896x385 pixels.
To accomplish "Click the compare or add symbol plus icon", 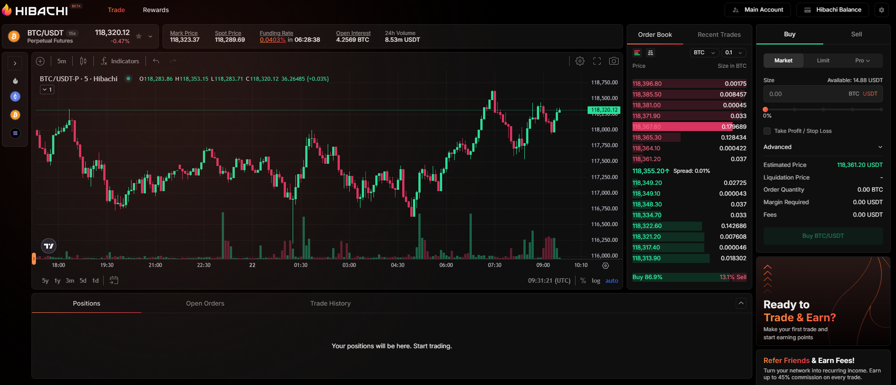I will click(40, 61).
